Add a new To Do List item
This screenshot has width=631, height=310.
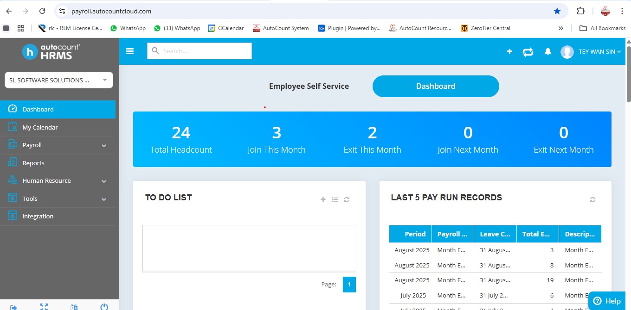pos(323,199)
